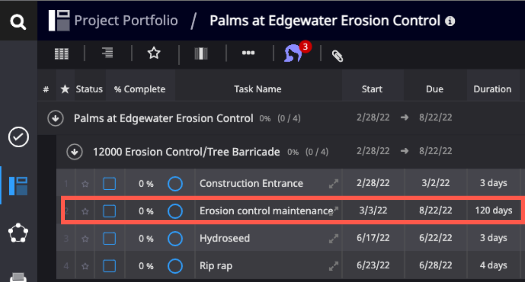This screenshot has width=525, height=282.
Task: Collapse Palms at Edgewater Erosion Control group
Action: pos(55,119)
